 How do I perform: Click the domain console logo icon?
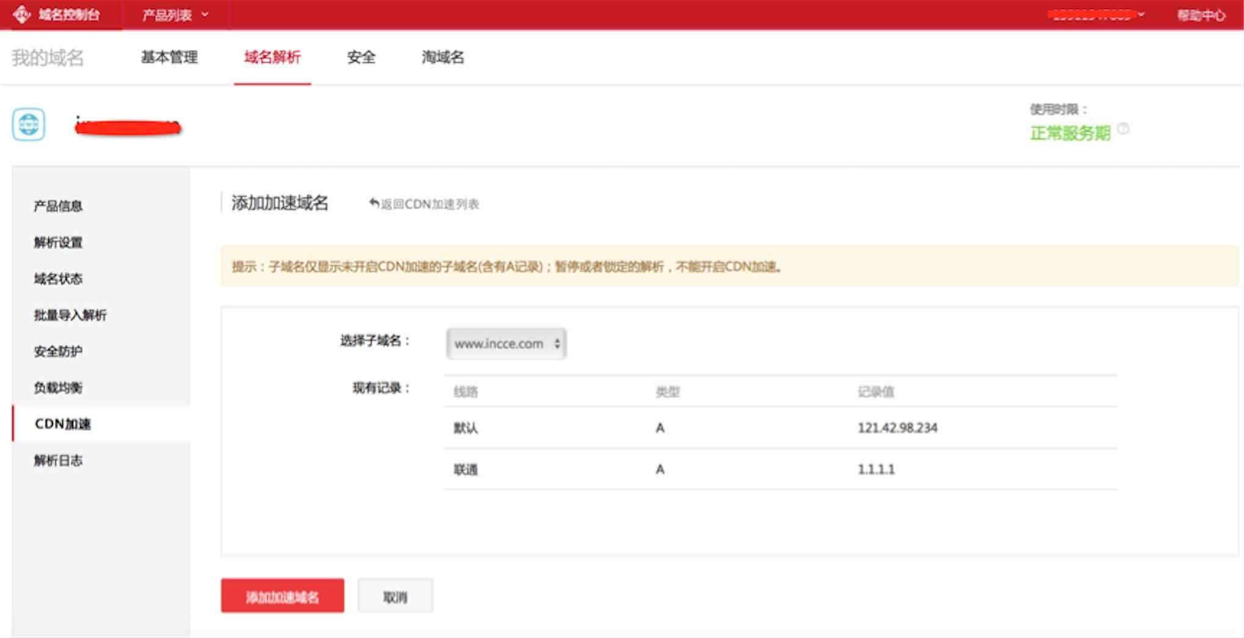coord(22,14)
